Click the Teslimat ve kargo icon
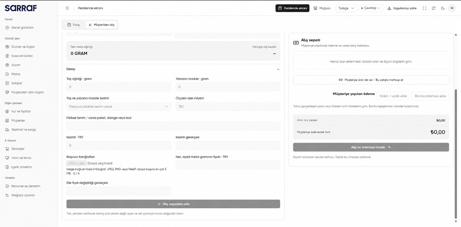461x227 pixels. point(7,130)
